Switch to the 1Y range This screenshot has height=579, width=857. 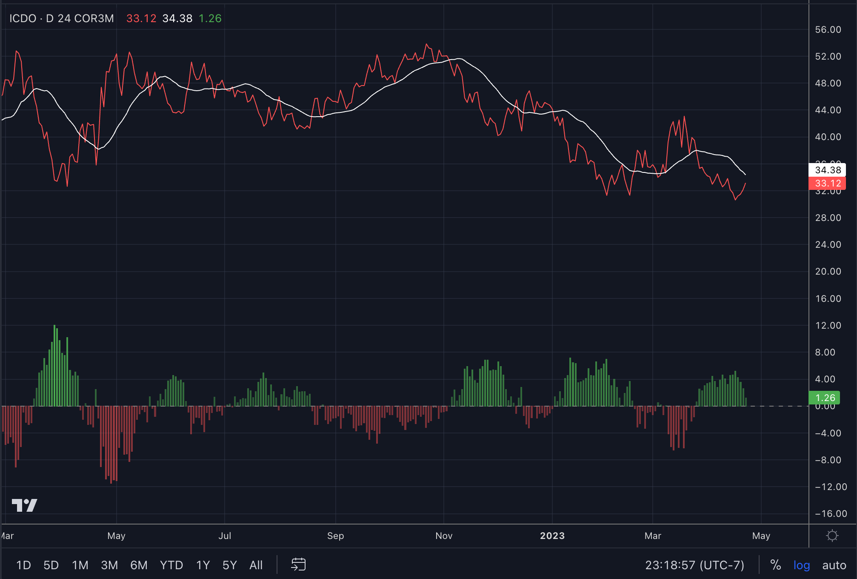click(x=203, y=565)
